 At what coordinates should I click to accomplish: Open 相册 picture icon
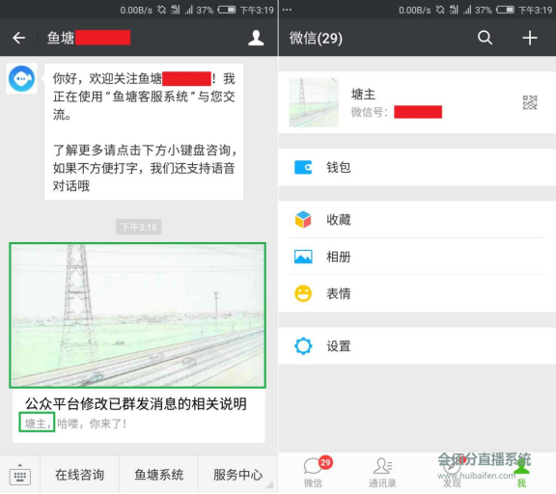pyautogui.click(x=303, y=257)
